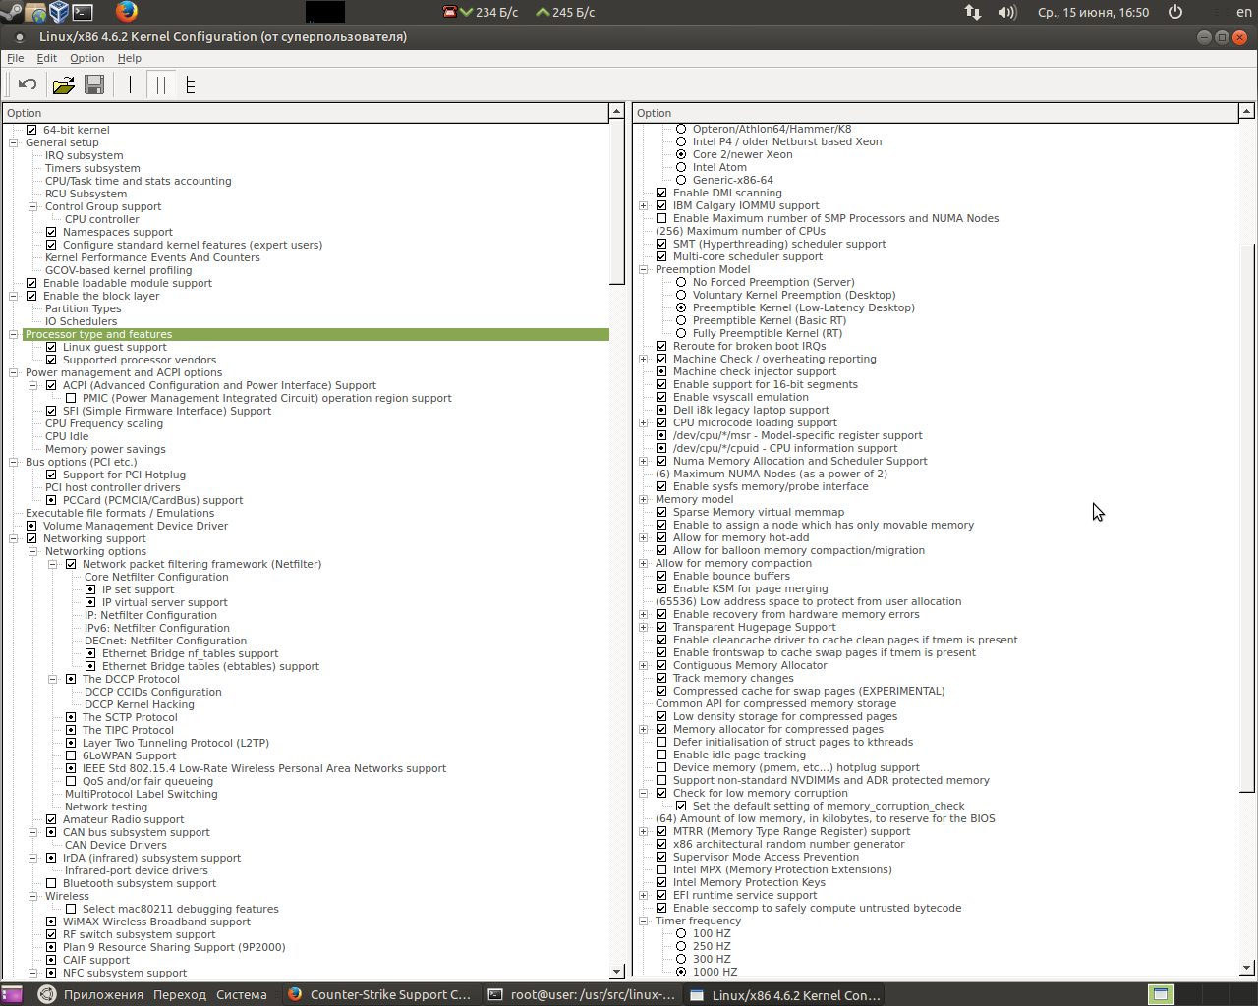This screenshot has height=1006, width=1258.
Task: Click the left panel scroll up arrow
Action: tap(617, 112)
